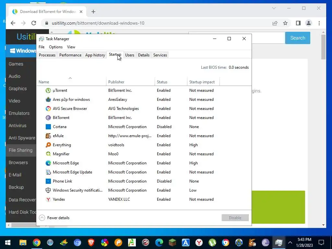Click the website search input field
The image size is (332, 249).
pos(268,38)
